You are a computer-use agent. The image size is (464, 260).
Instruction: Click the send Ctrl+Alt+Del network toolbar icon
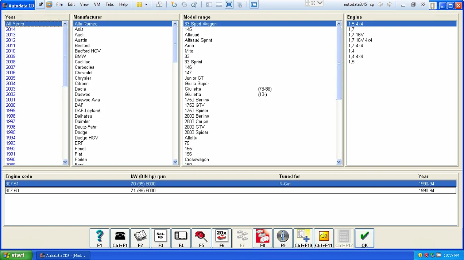point(159,4)
